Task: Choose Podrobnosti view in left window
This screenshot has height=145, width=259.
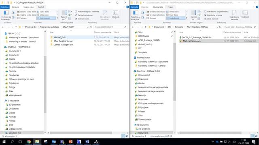Action: [x=46, y=18]
